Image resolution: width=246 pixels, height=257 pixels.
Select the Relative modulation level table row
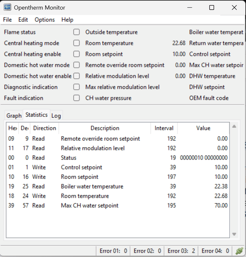(x=118, y=148)
